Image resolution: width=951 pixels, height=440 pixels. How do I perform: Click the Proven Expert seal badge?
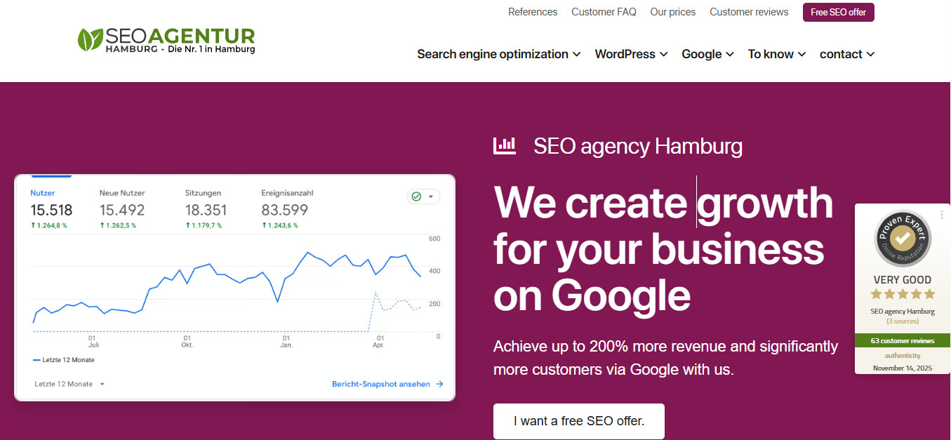(x=902, y=239)
